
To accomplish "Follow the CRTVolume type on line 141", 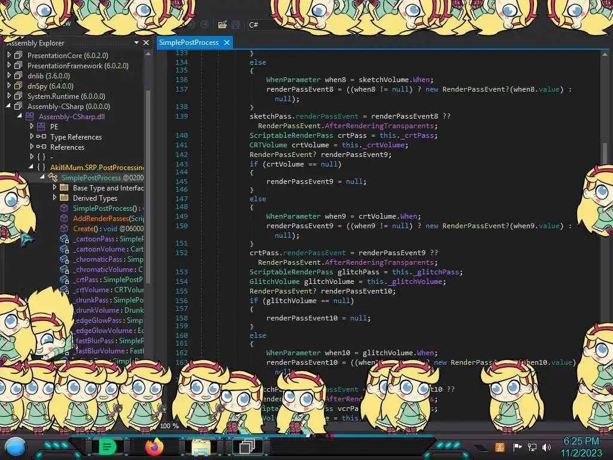I will click(x=268, y=145).
